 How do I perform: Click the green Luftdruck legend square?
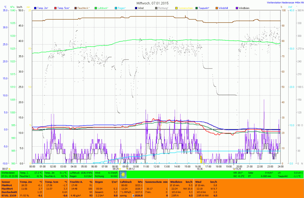[96, 8]
